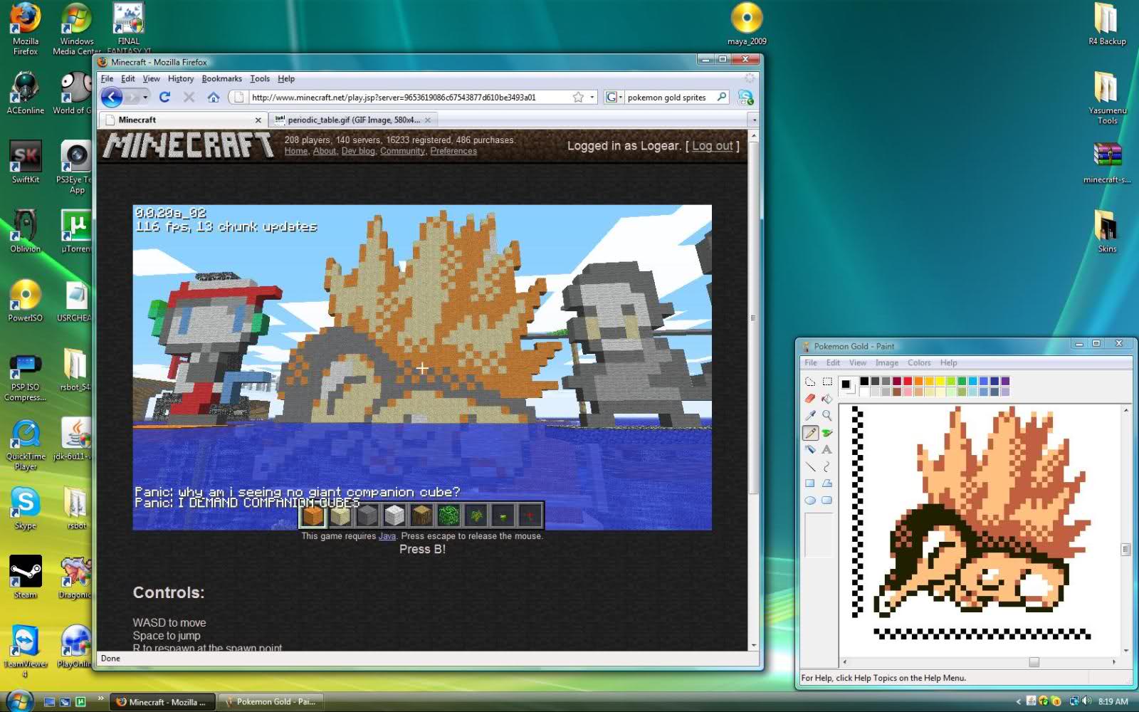Open the Firefox Bookmarks menu

(x=221, y=78)
